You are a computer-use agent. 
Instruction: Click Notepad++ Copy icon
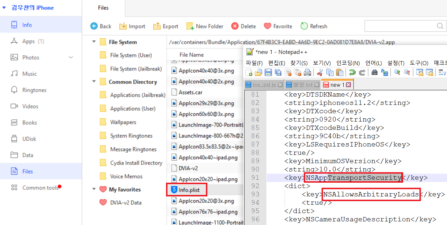tap(330, 72)
